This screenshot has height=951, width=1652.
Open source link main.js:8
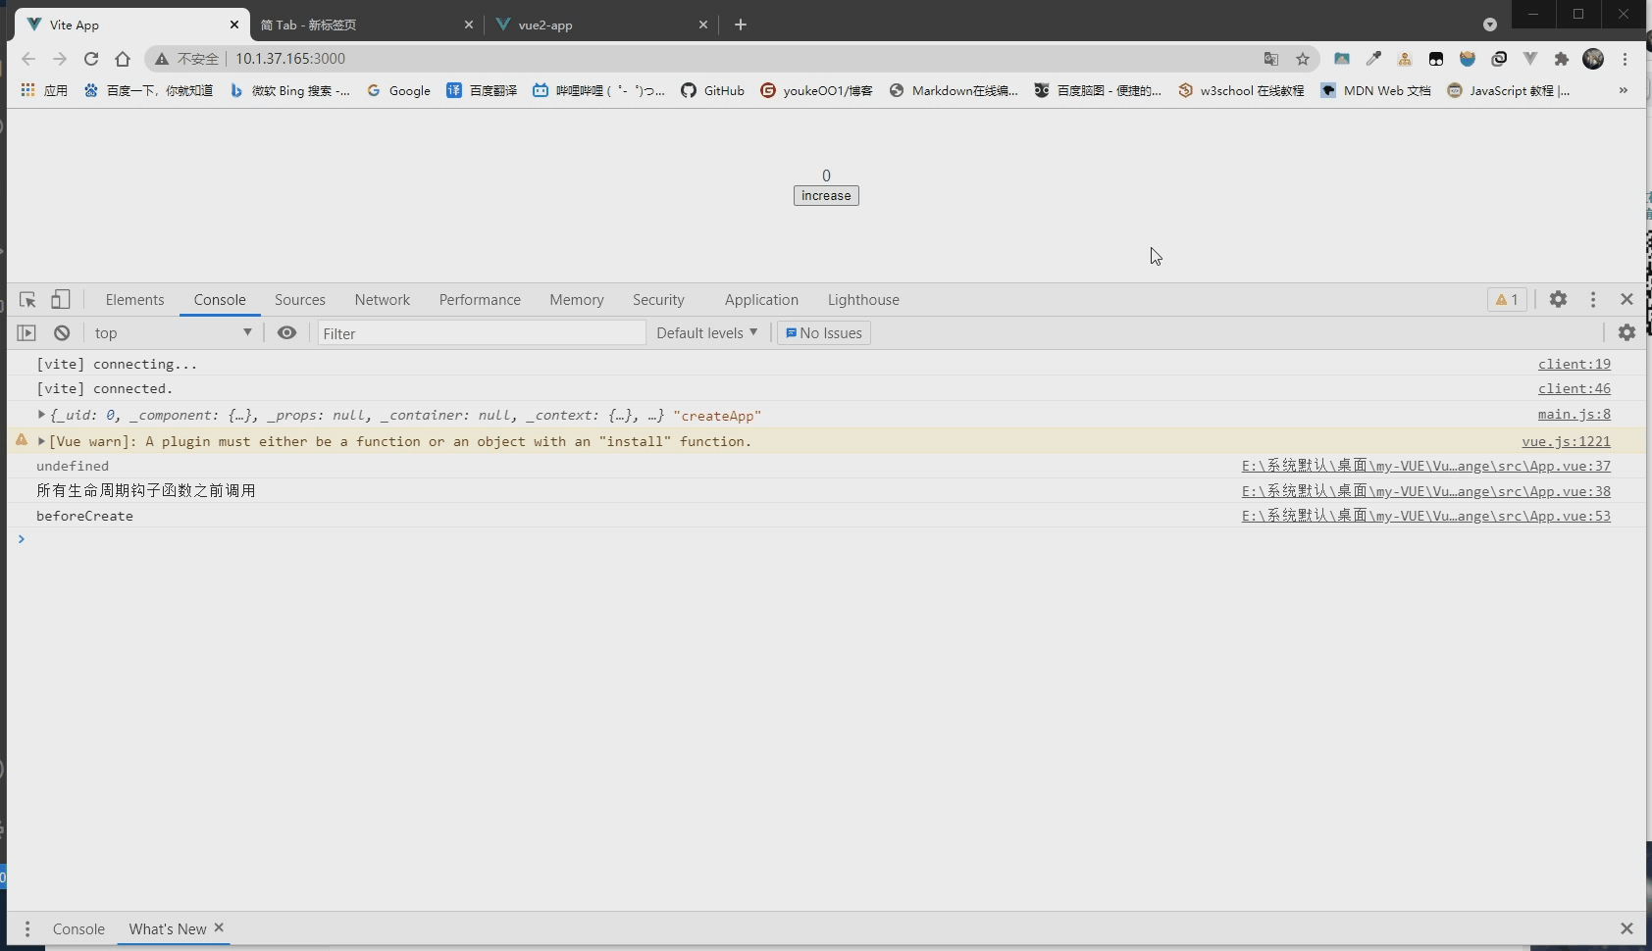click(x=1575, y=415)
